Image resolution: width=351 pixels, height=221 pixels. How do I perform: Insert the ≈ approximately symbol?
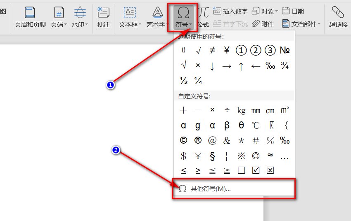point(270,155)
